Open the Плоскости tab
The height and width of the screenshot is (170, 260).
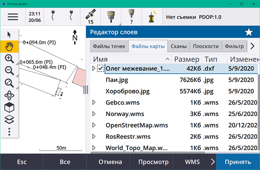click(206, 46)
